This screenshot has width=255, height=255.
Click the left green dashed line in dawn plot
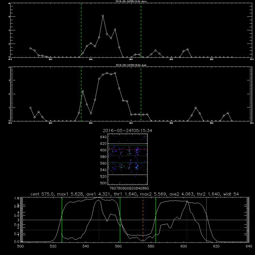click(81, 30)
